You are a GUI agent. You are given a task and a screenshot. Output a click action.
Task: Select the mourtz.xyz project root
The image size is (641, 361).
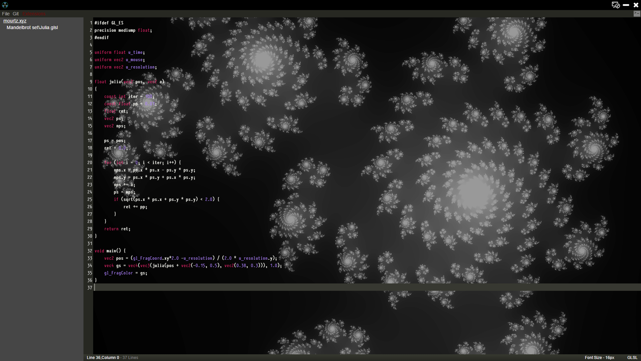15,21
